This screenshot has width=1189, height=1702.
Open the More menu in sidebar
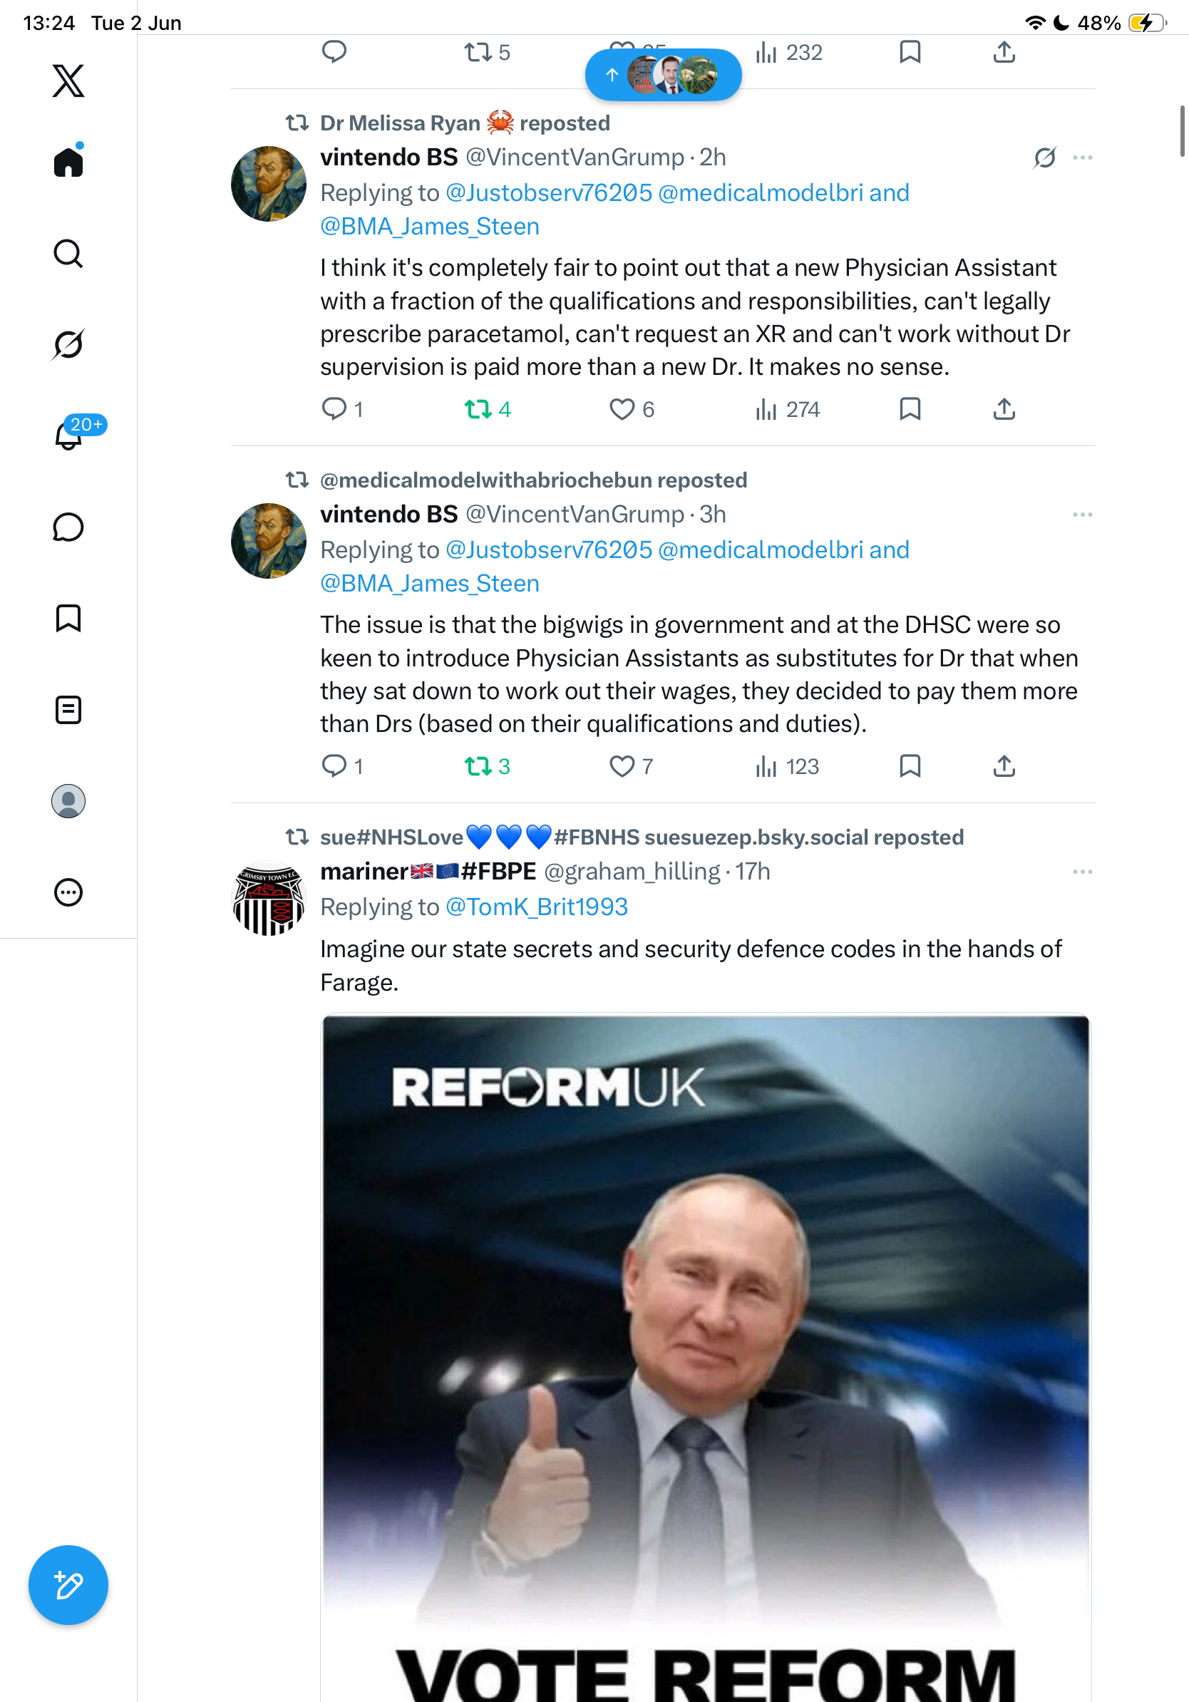click(x=68, y=892)
